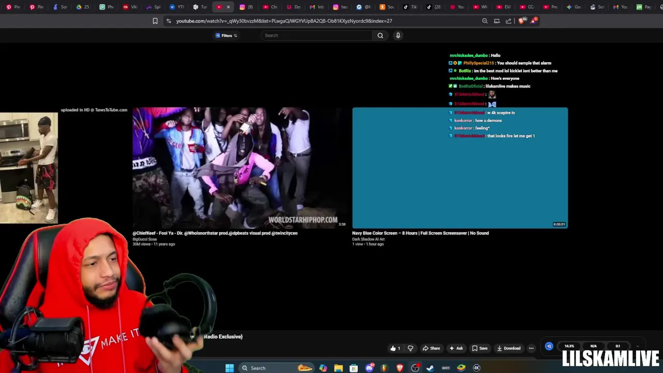Dislike the video with thumbs down
Viewport: 663px width, 373px height.
click(410, 348)
